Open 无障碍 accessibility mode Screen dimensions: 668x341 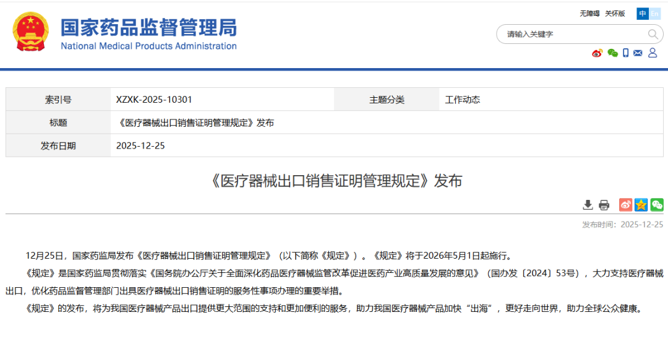(x=589, y=14)
